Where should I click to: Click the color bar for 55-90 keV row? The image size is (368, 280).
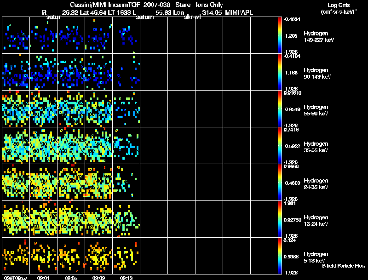pyautogui.click(x=280, y=109)
